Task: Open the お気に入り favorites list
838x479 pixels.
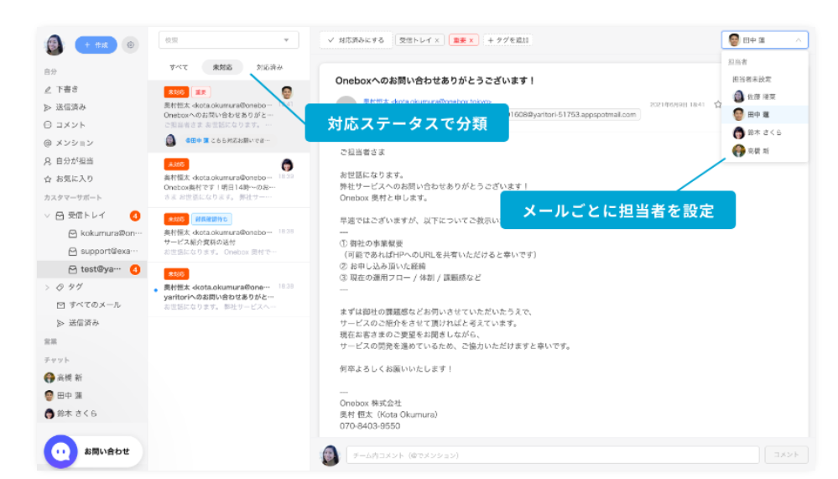Action: pyautogui.click(x=69, y=179)
